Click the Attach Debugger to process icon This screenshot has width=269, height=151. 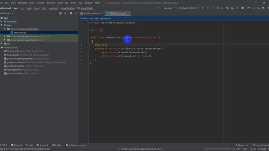pos(232,8)
